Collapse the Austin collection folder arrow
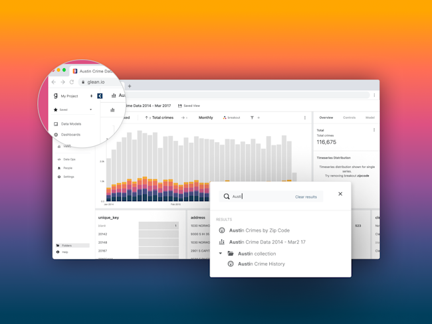 [x=221, y=253]
